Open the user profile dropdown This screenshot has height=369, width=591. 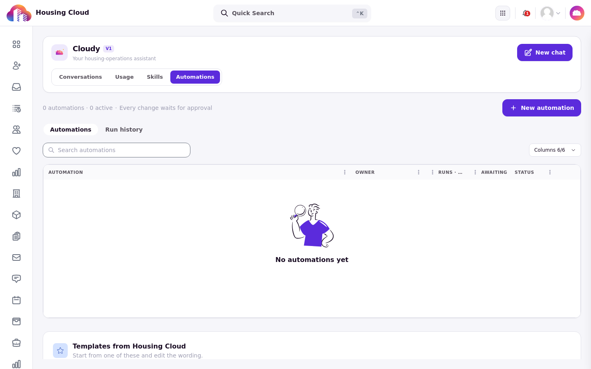pyautogui.click(x=550, y=13)
